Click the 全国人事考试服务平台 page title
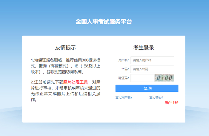209x136 pixels. click(104, 22)
